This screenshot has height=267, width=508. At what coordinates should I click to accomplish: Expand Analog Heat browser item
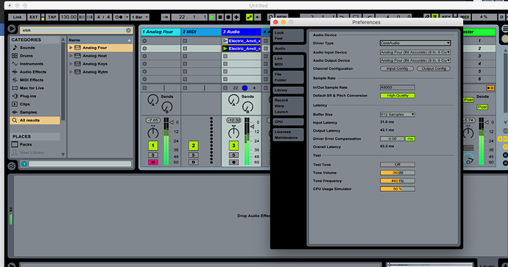pyautogui.click(x=71, y=56)
